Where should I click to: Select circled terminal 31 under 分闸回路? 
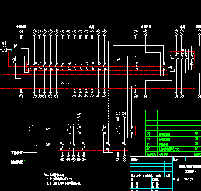[21, 31]
